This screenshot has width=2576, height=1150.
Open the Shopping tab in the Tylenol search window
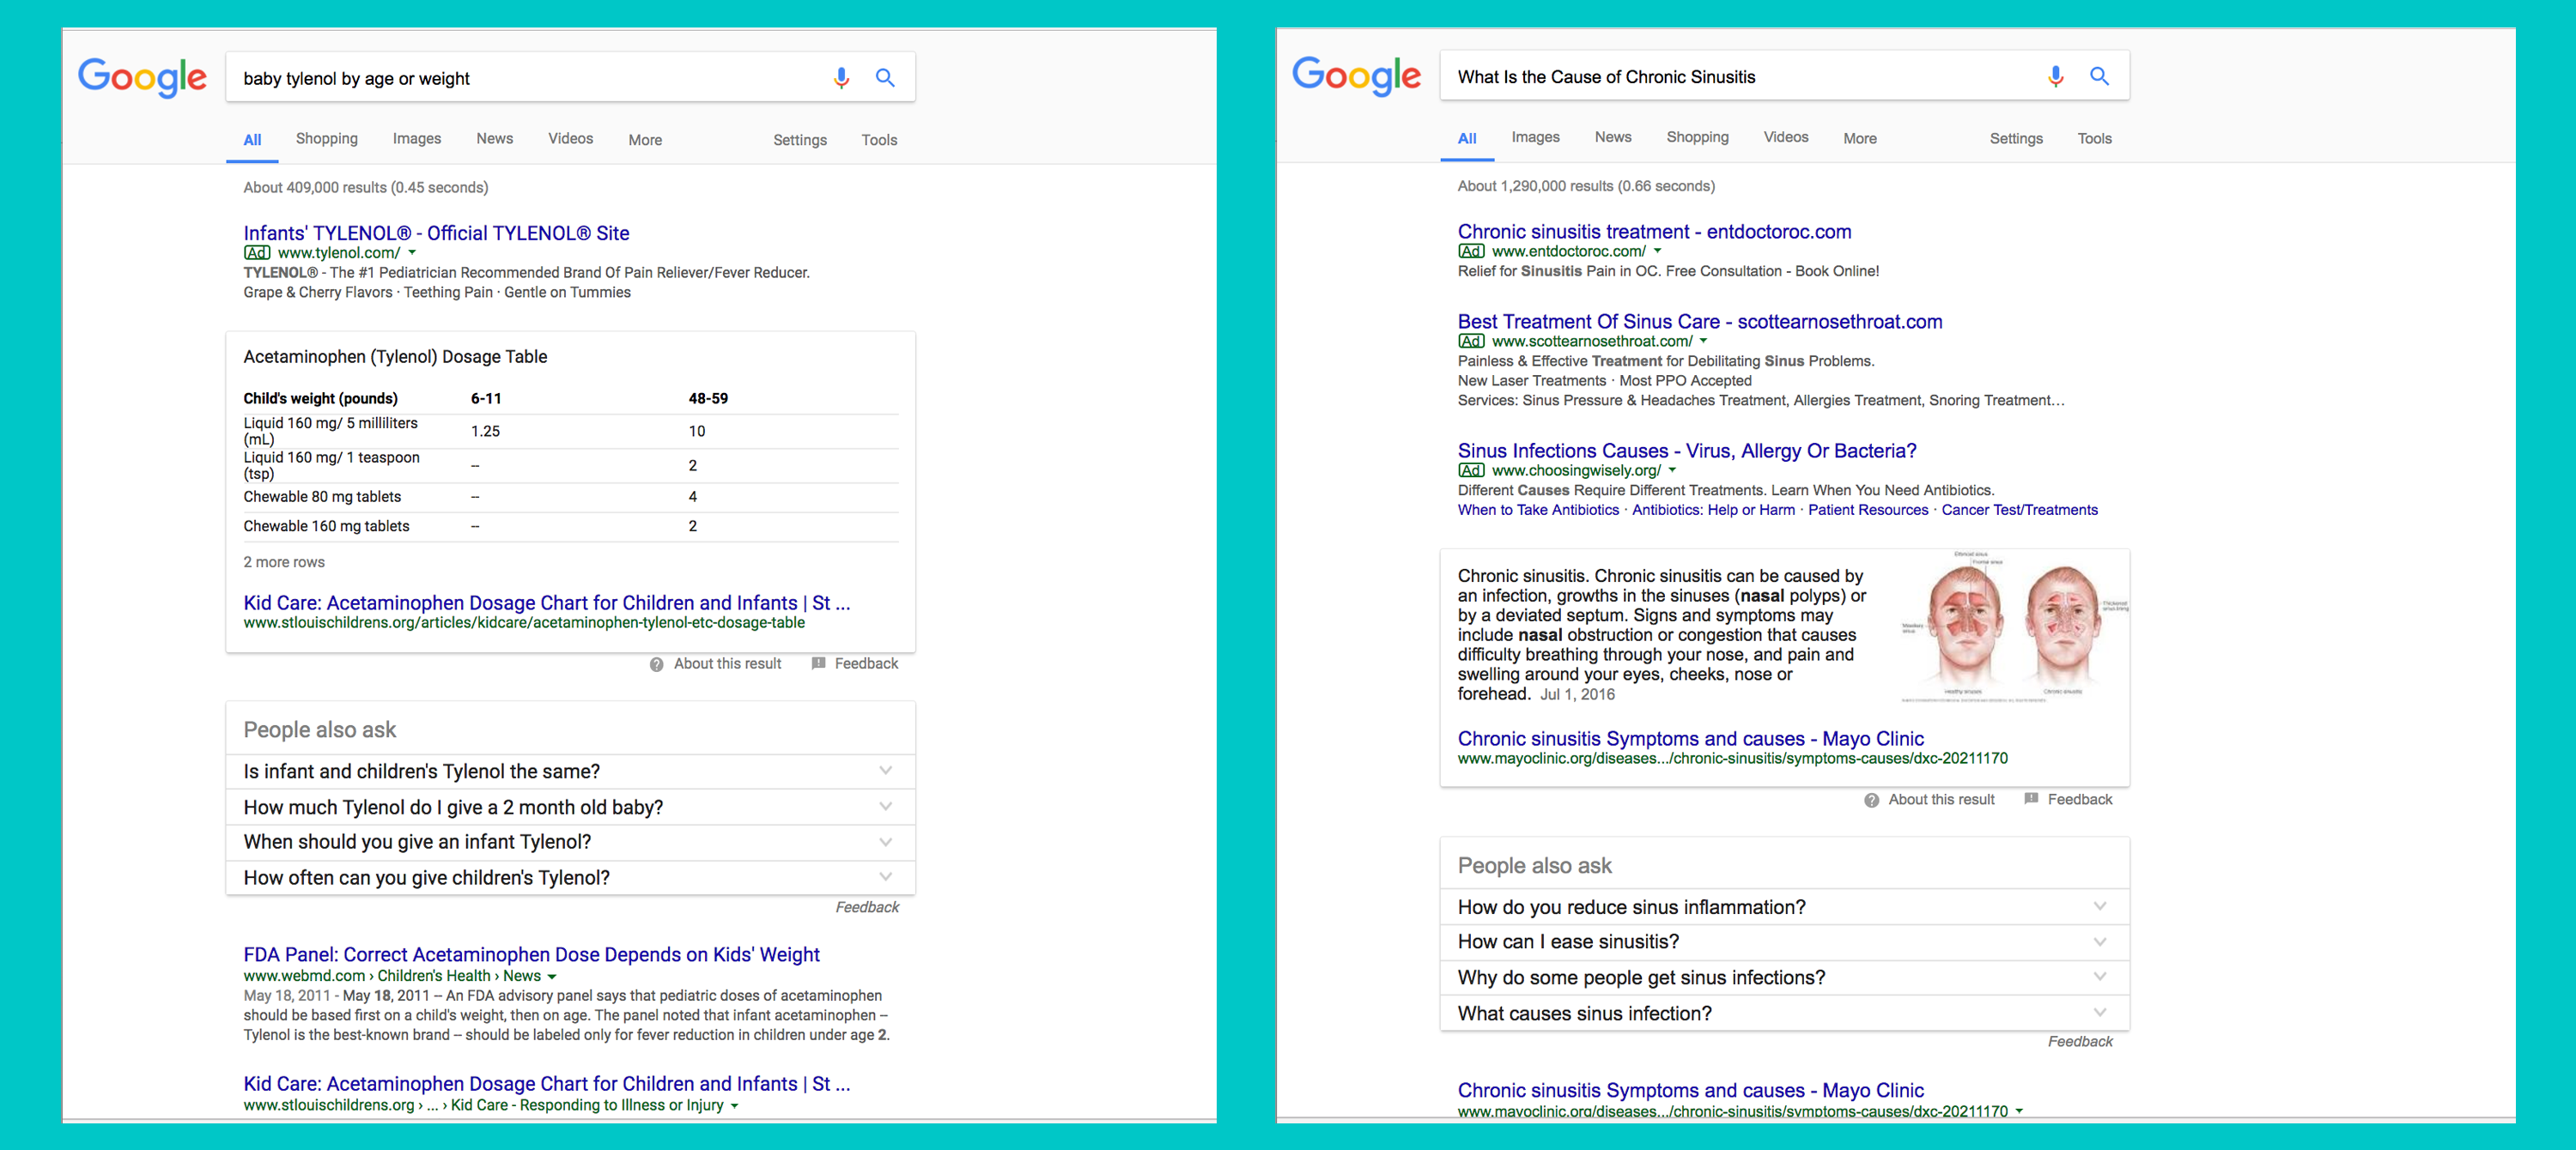(326, 139)
